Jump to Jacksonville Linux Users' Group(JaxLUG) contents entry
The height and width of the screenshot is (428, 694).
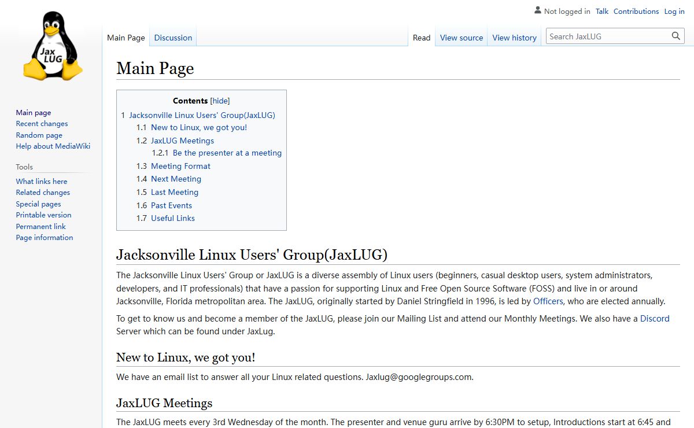(x=202, y=115)
